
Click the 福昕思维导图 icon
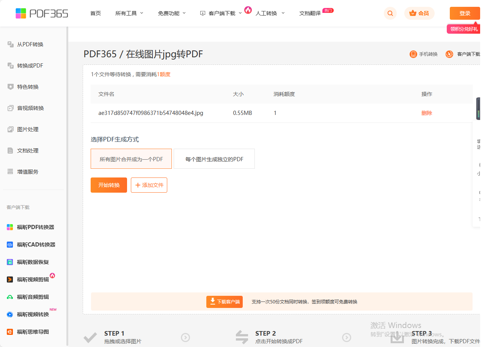[10, 332]
